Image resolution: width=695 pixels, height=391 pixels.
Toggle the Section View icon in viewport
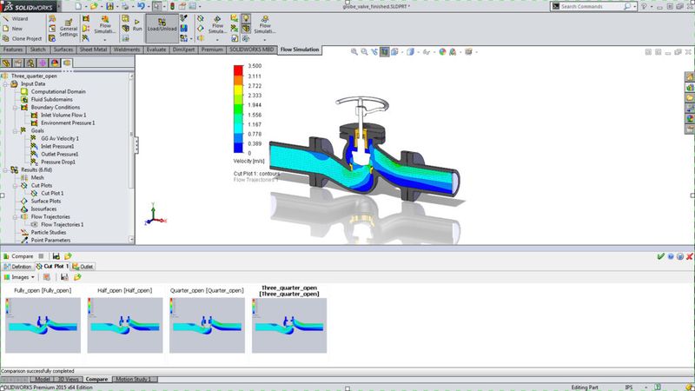pos(384,52)
